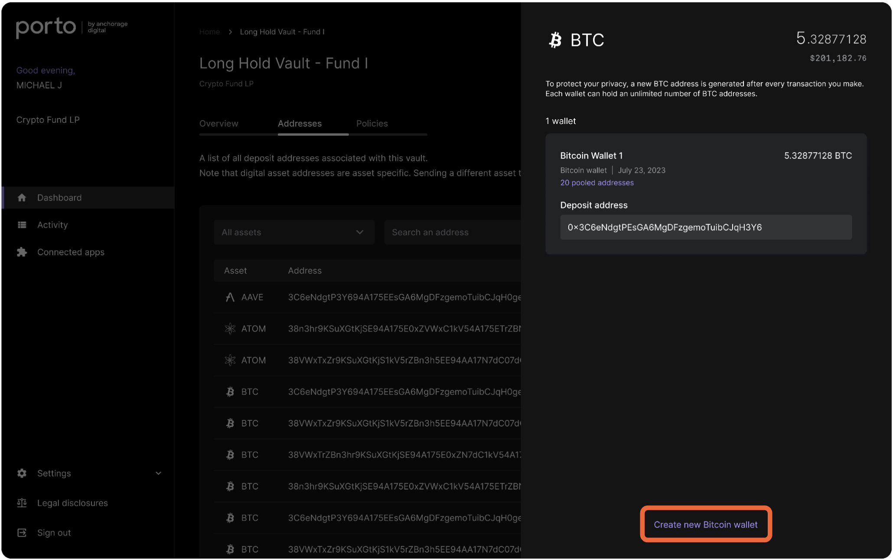
Task: Click the Asset column header
Action: click(235, 270)
